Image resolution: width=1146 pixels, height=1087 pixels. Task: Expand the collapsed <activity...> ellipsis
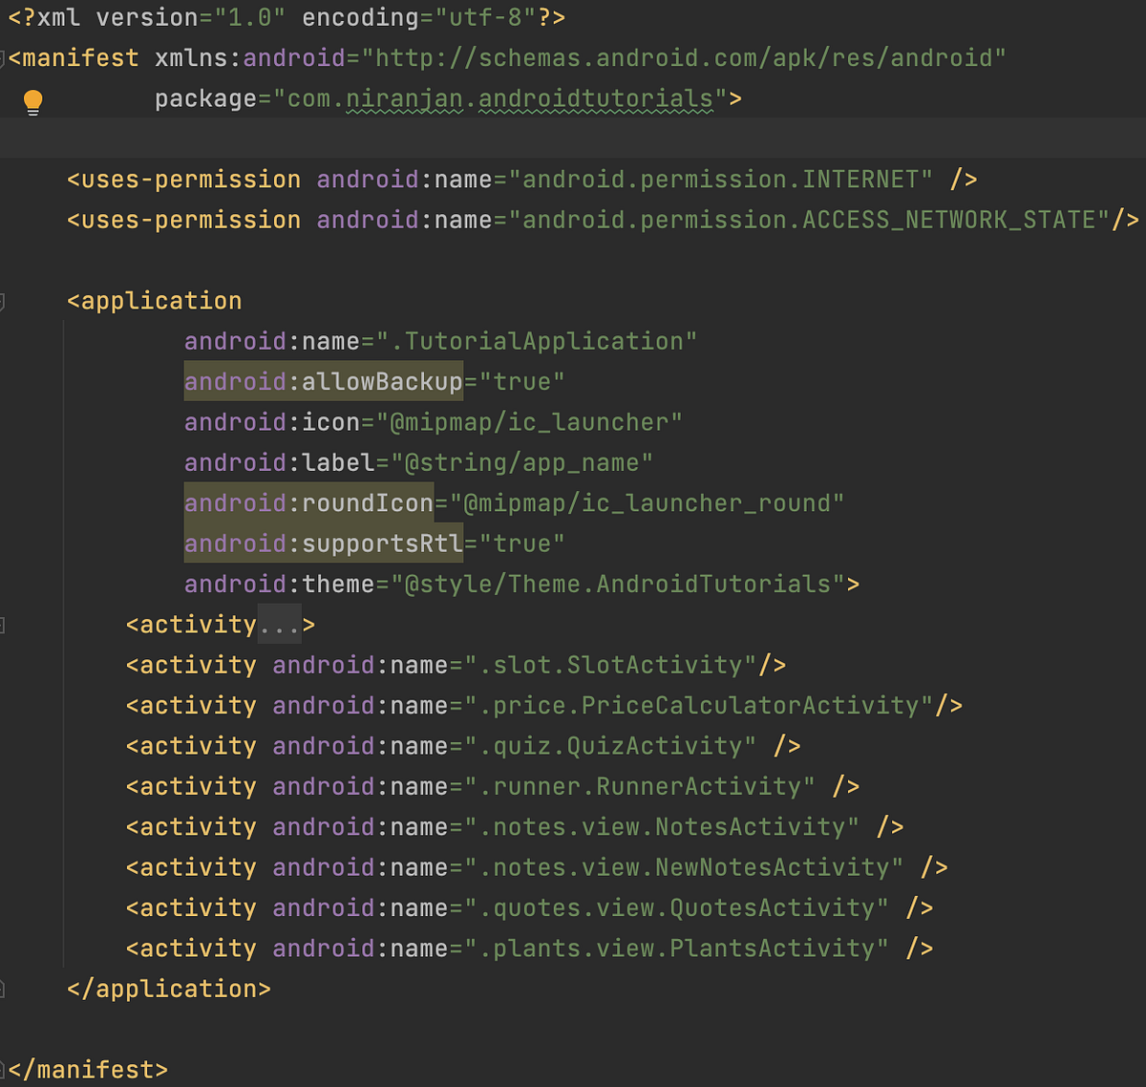(278, 624)
